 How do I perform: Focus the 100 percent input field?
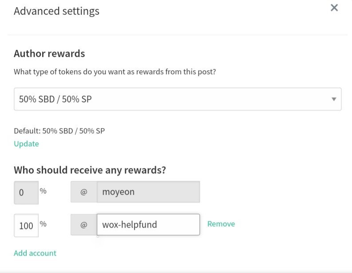(x=26, y=225)
